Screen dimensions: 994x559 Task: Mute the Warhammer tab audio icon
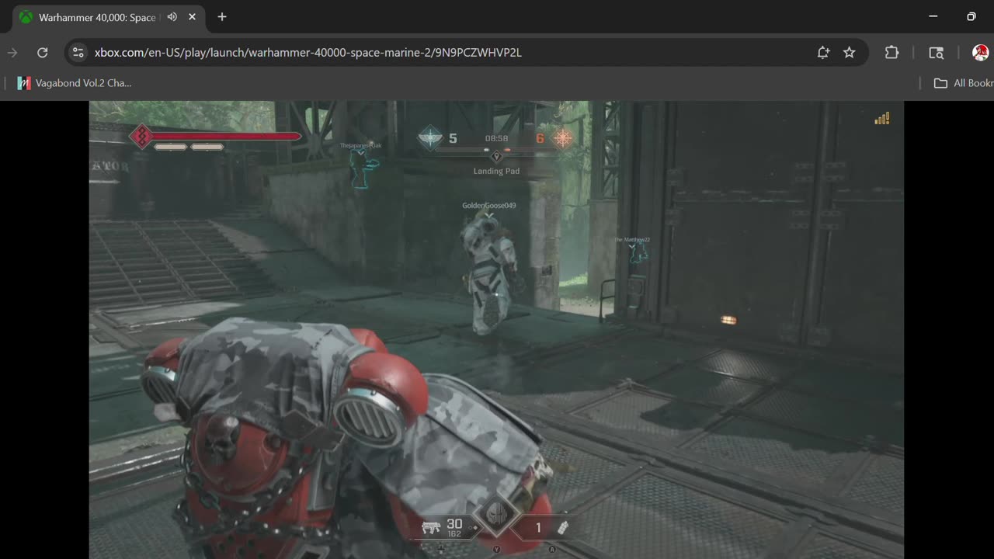(x=172, y=17)
